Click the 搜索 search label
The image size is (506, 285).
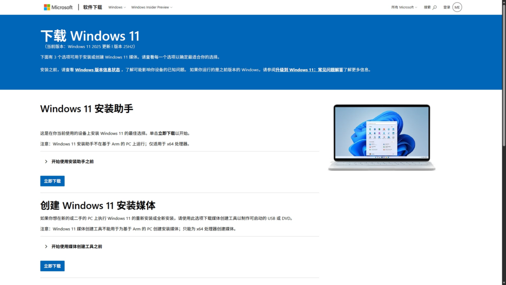coord(427,7)
